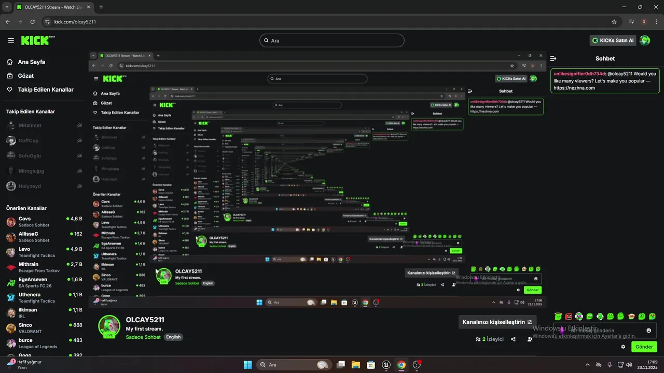The height and width of the screenshot is (373, 664).
Task: Click the large OLCAY5211 avatar with LIVE badge
Action: 109,326
